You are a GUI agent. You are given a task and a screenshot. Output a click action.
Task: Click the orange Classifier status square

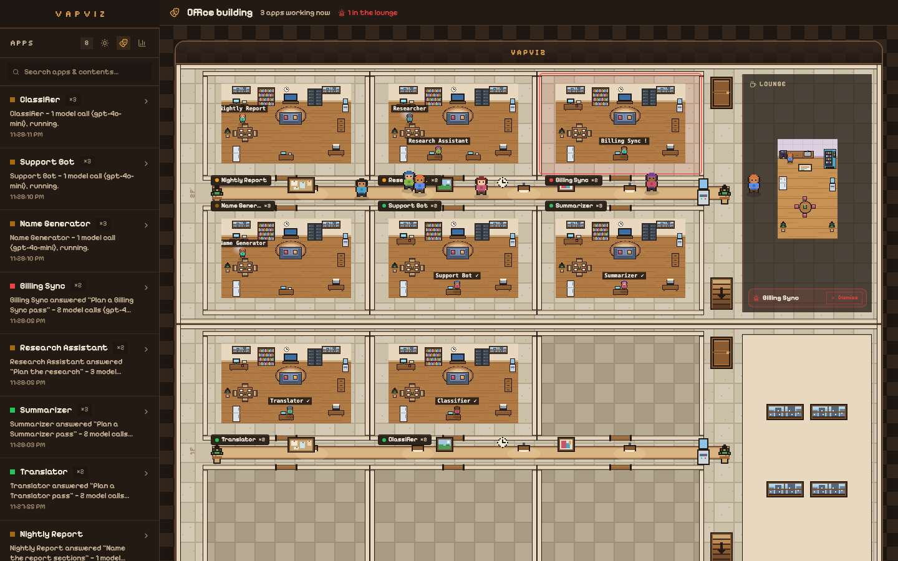pos(12,100)
